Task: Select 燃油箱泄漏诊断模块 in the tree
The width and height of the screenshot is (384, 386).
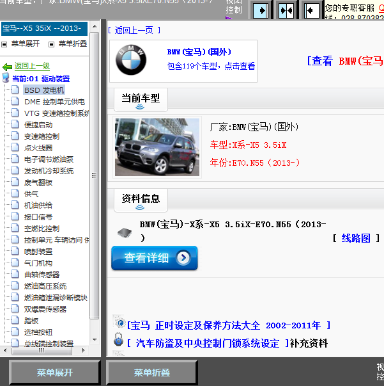Action: (56, 298)
